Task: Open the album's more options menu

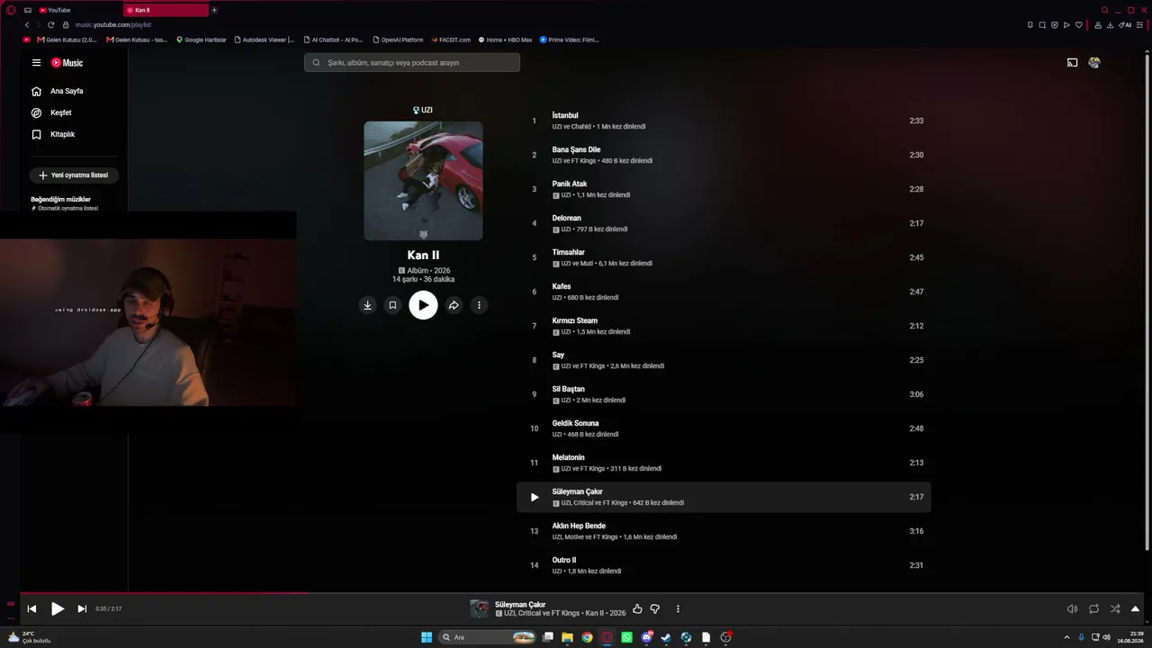Action: click(x=479, y=305)
